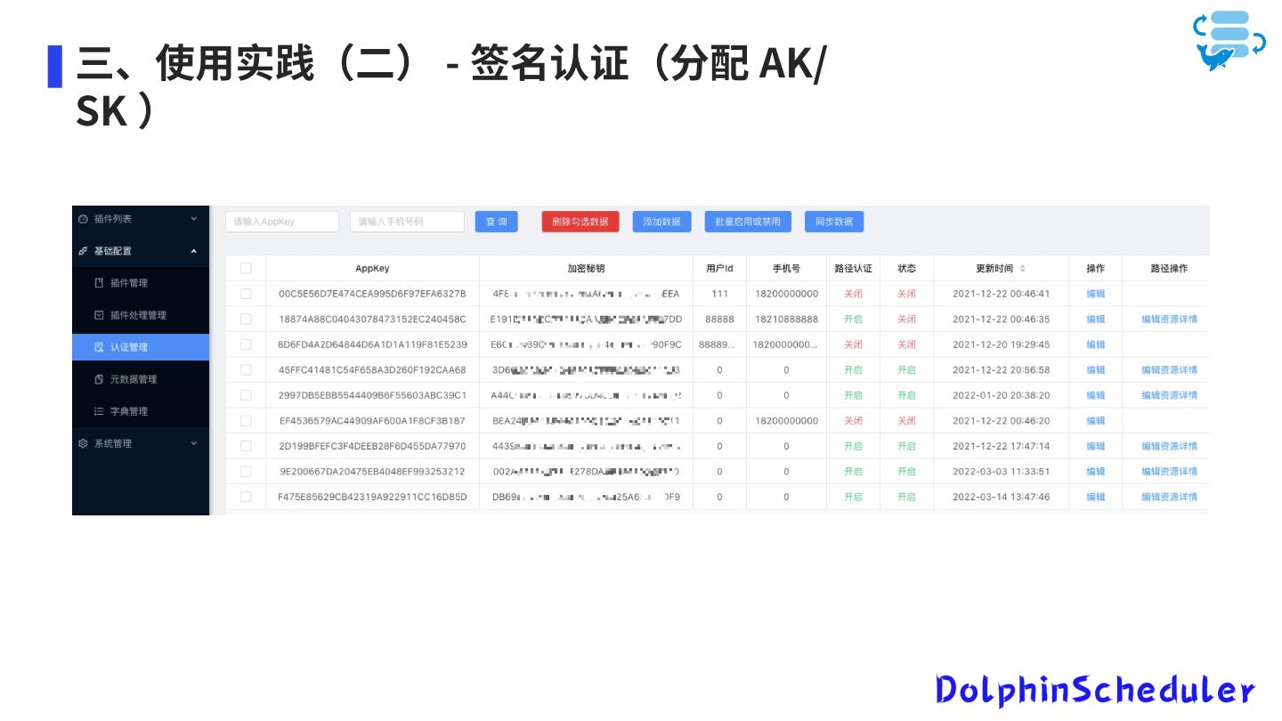Select checkbox for AppKey starting F475E856

tap(246, 497)
